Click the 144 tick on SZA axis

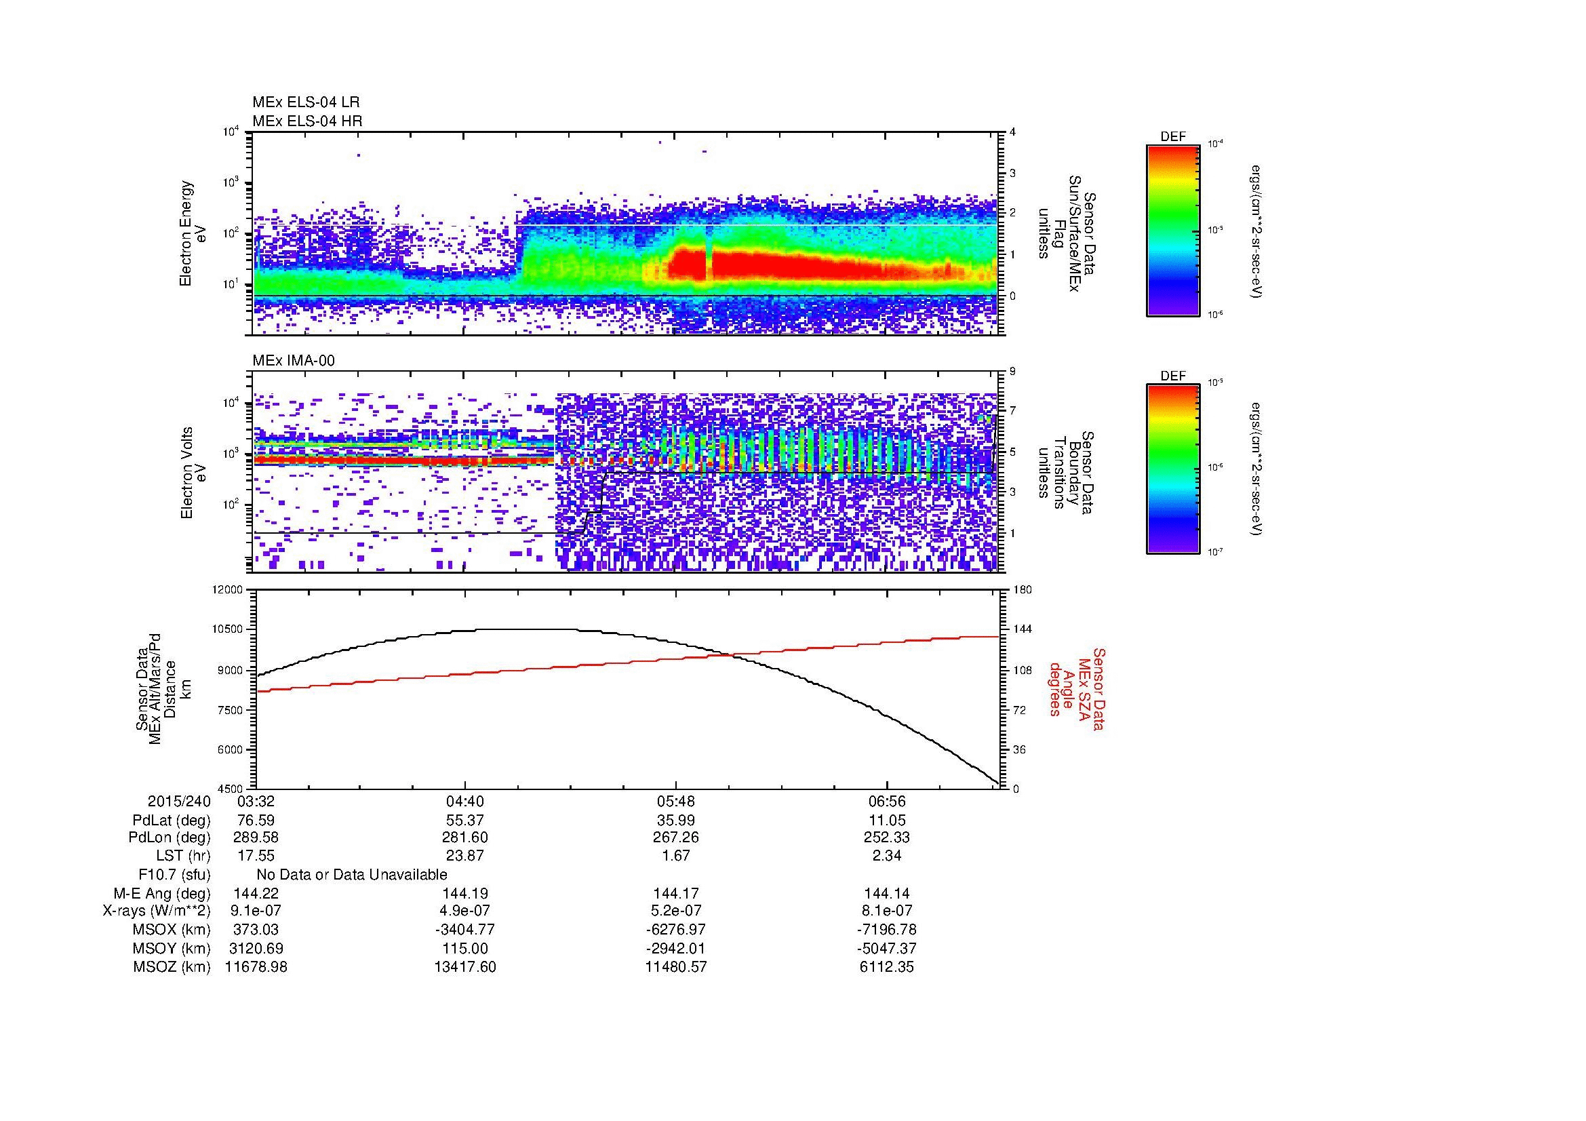[1021, 629]
